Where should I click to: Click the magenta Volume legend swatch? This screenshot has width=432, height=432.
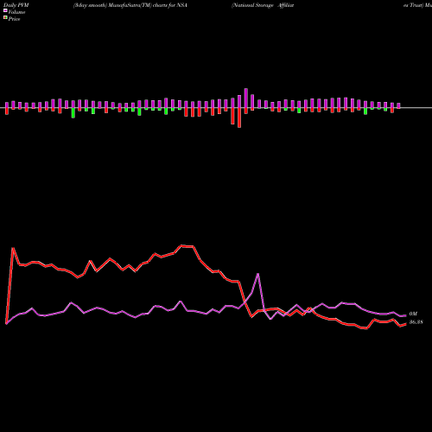click(x=5, y=10)
